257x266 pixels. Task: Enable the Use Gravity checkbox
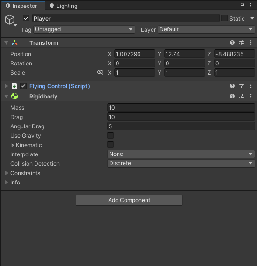click(x=111, y=135)
